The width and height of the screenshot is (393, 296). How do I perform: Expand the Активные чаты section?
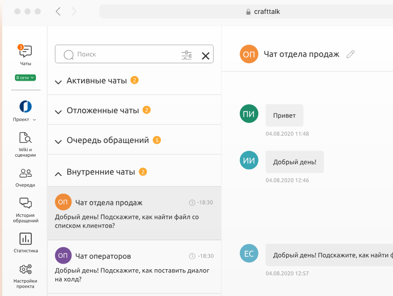tap(97, 81)
